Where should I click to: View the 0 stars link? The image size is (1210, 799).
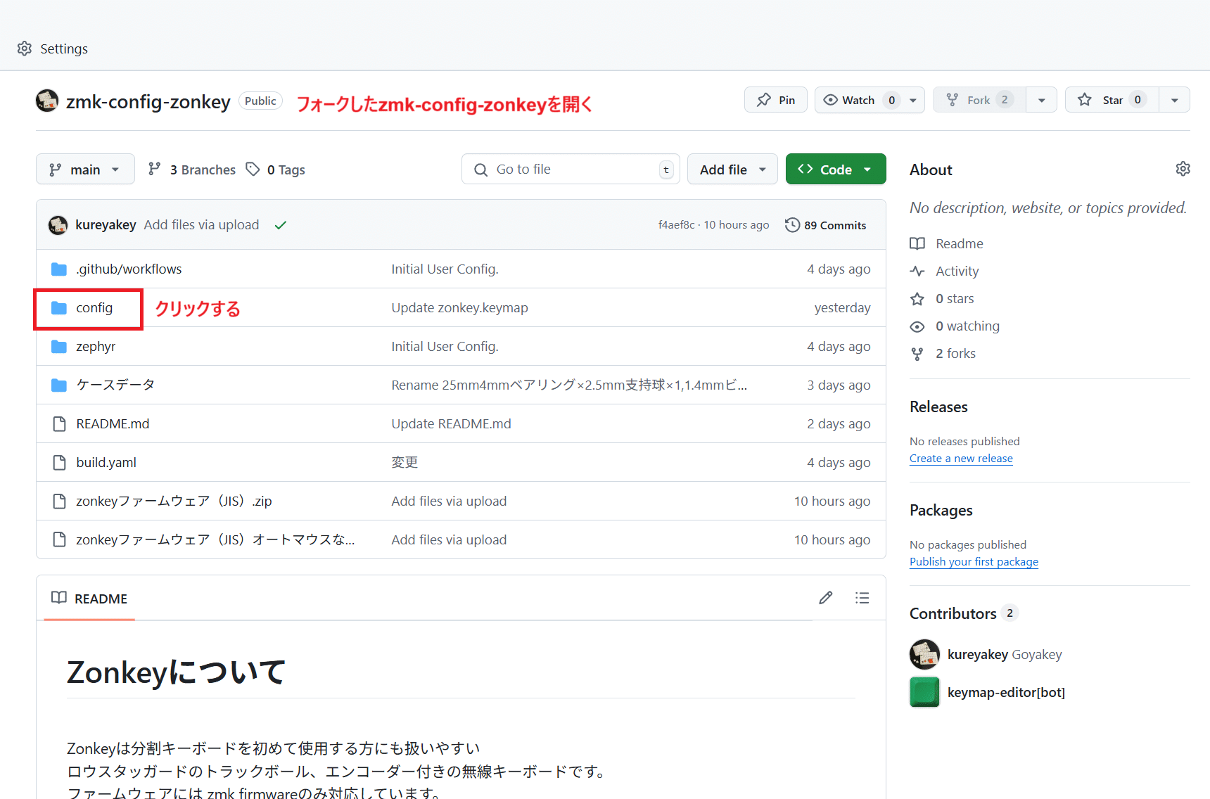(x=942, y=299)
